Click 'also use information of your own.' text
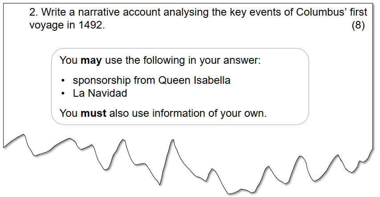 tap(188, 114)
